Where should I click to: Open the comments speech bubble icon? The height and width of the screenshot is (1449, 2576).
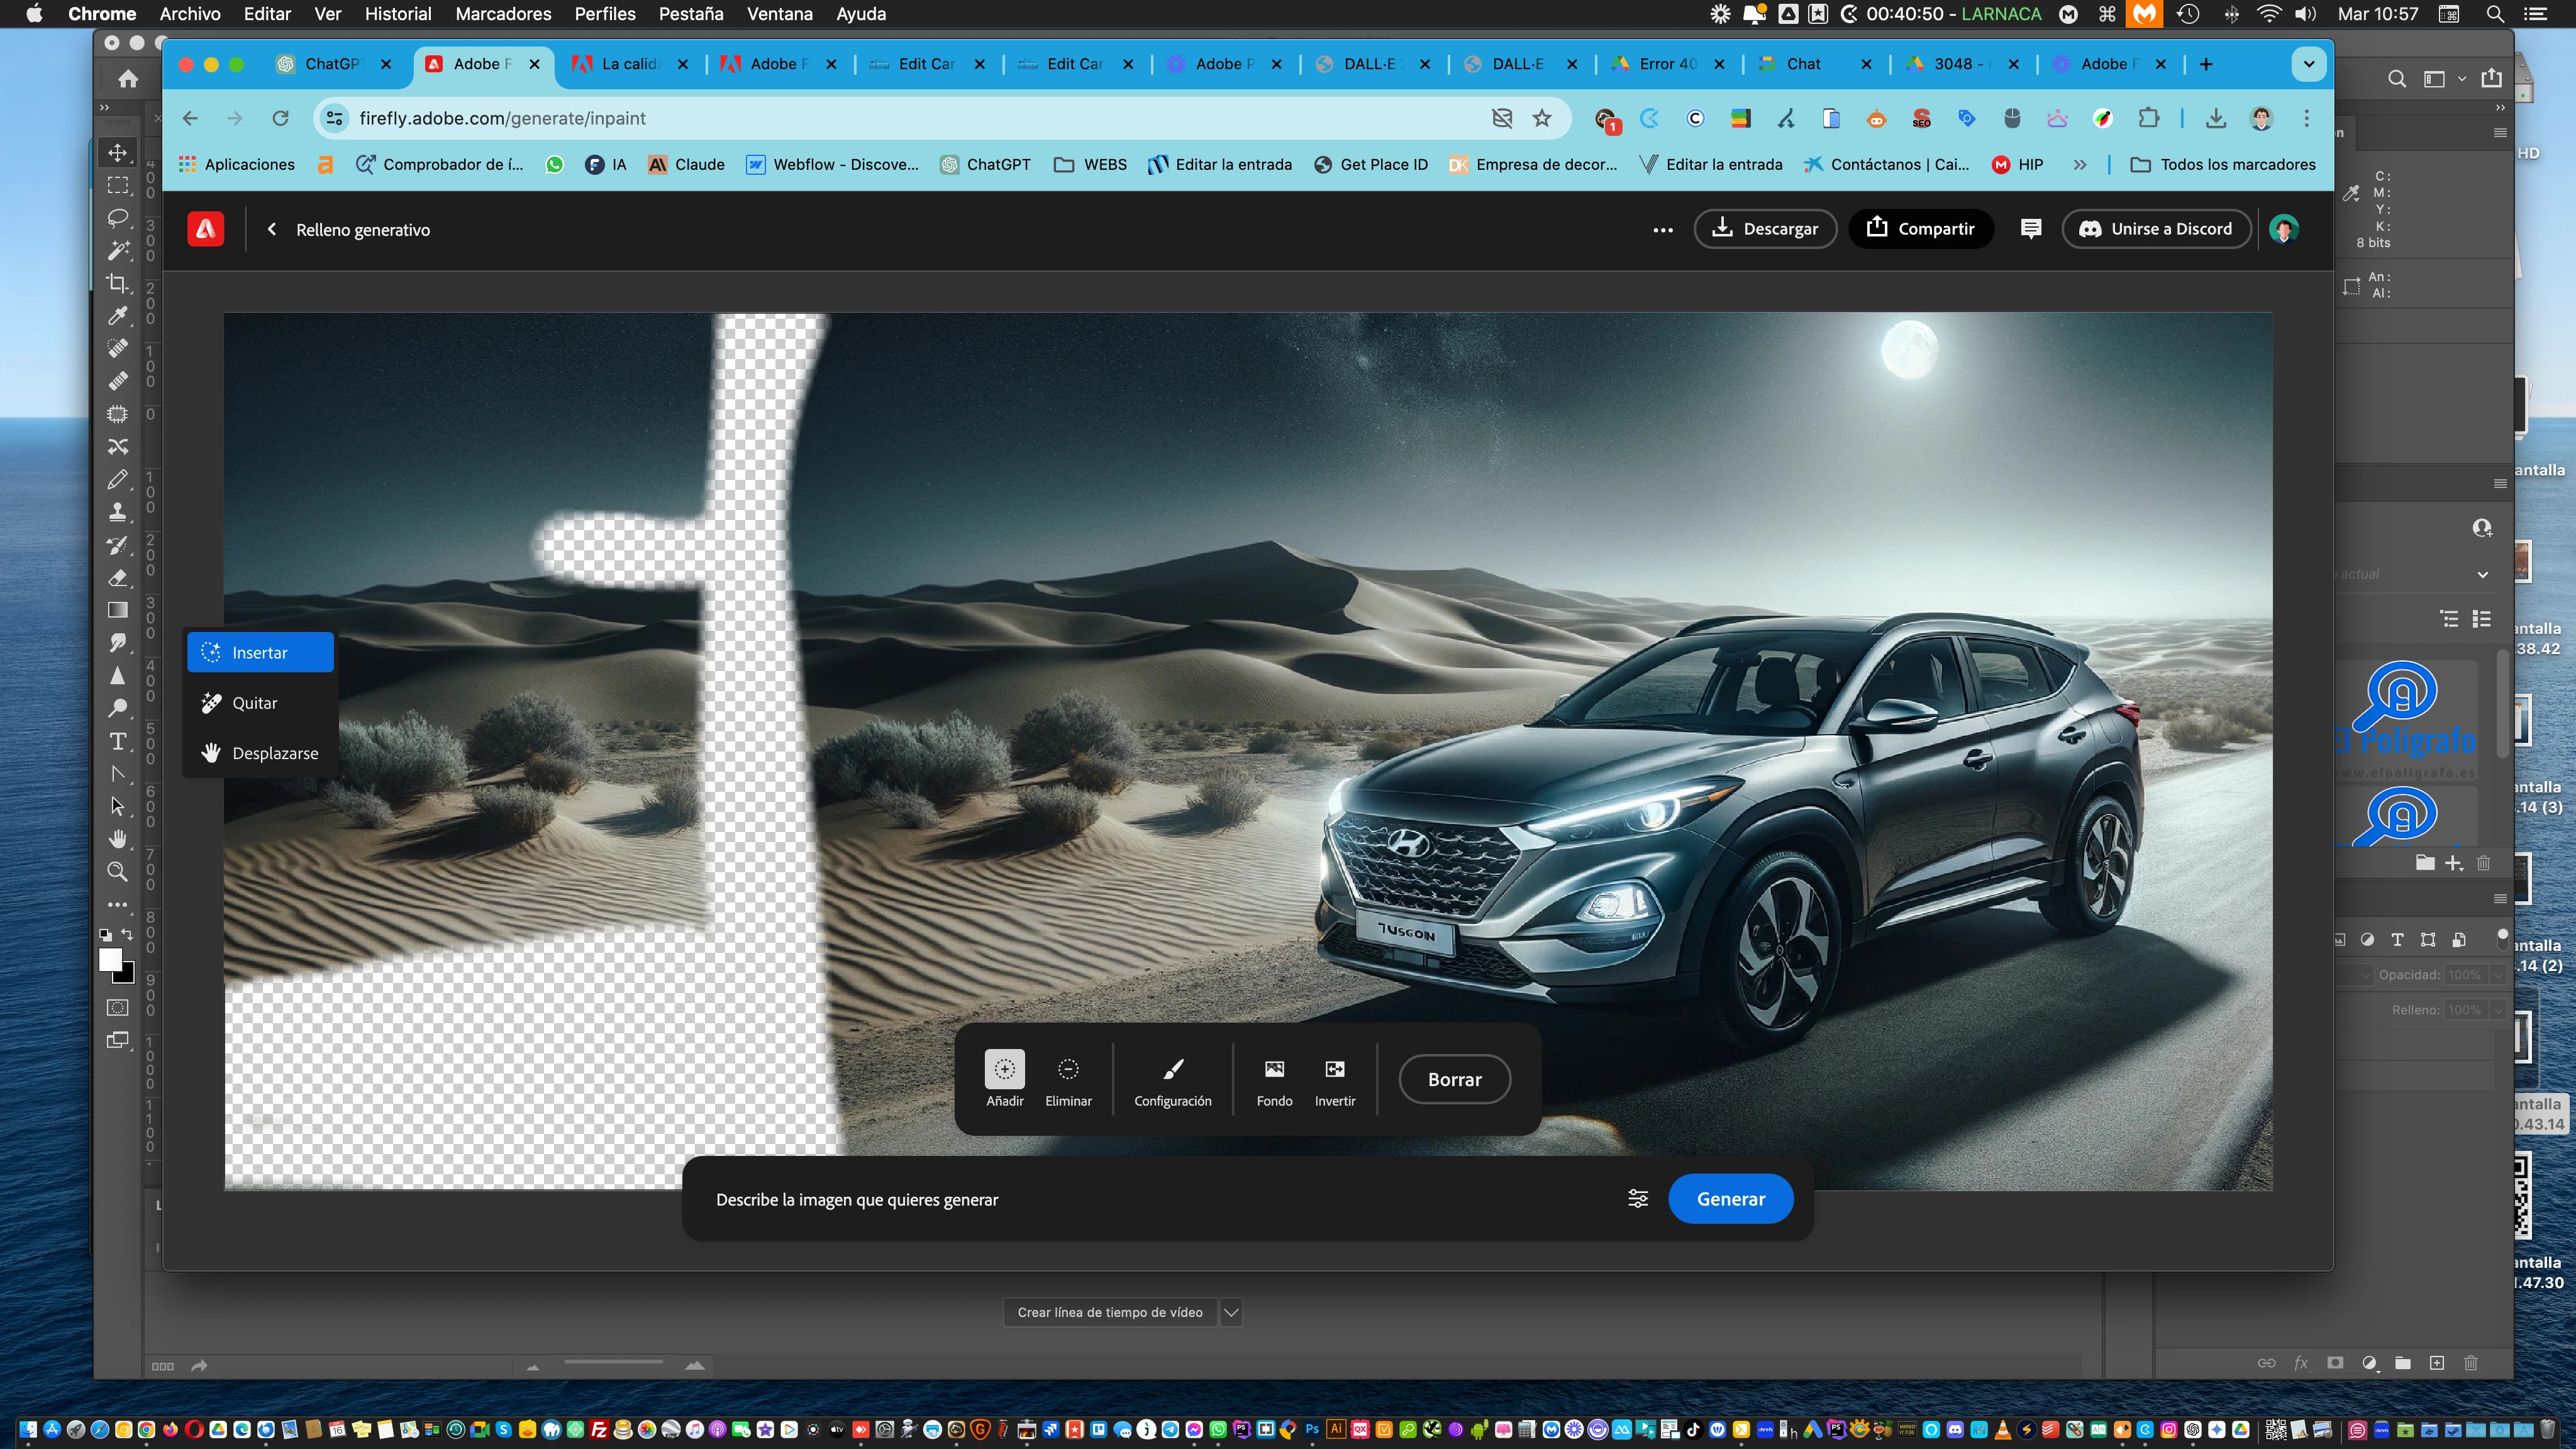point(2030,229)
